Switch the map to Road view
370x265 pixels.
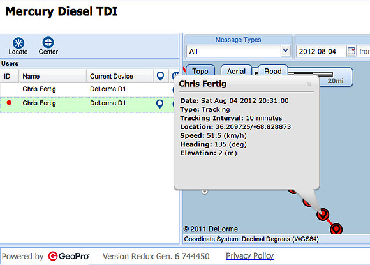[273, 71]
